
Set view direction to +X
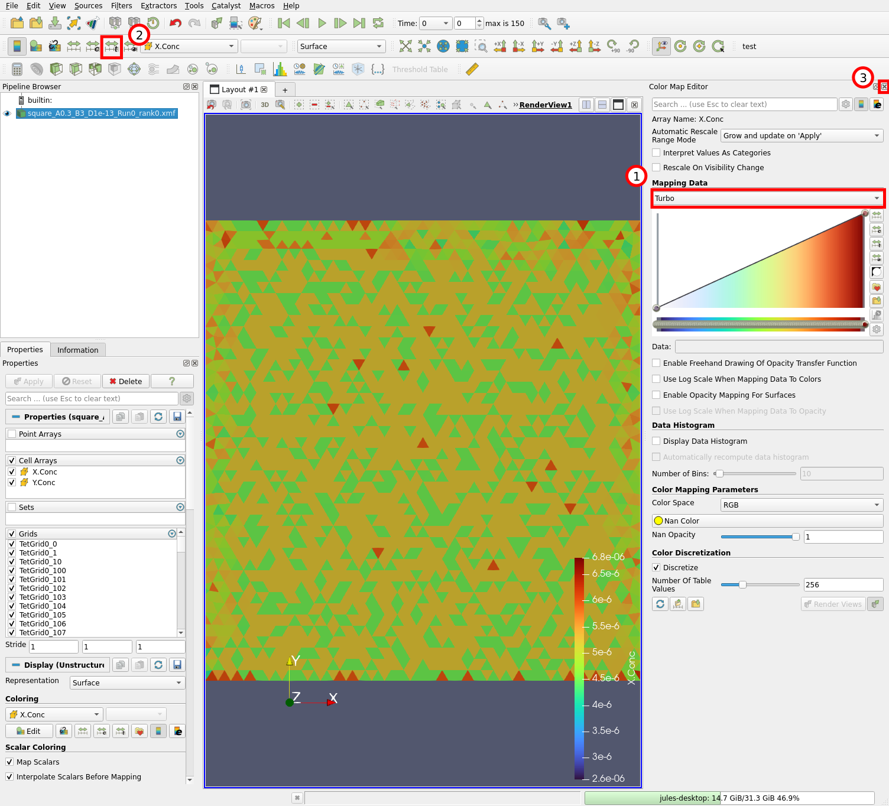click(500, 46)
